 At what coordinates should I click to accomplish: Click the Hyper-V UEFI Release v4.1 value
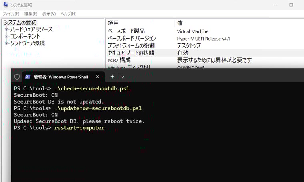point(203,39)
